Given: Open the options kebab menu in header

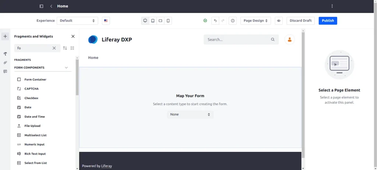Looking at the screenshot, I should coord(332,6).
